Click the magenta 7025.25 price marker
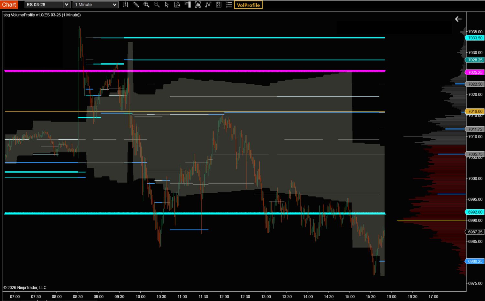The height and width of the screenshot is (301, 485). 475,72
